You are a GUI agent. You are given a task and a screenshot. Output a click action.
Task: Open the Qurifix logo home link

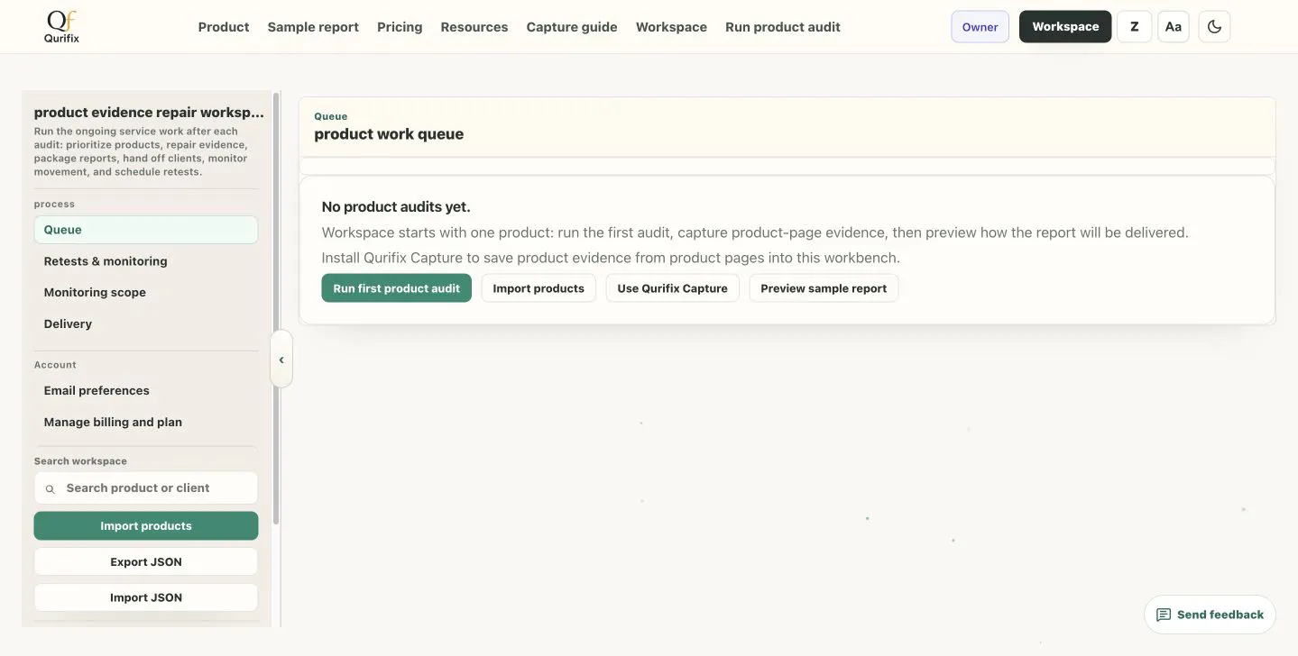point(61,27)
